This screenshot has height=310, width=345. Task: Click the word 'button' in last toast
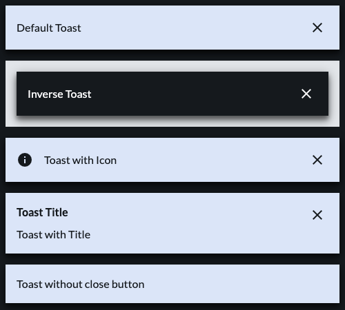point(128,285)
